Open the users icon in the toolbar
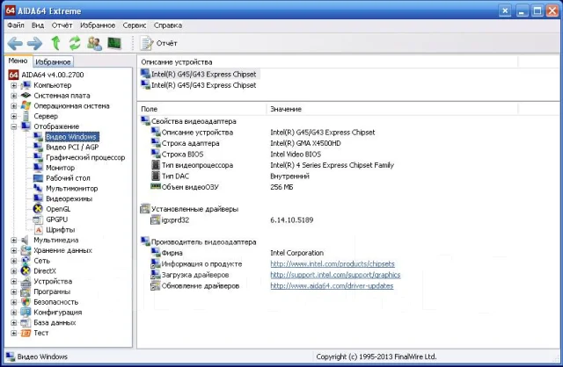This screenshot has width=563, height=367. pyautogui.click(x=94, y=43)
